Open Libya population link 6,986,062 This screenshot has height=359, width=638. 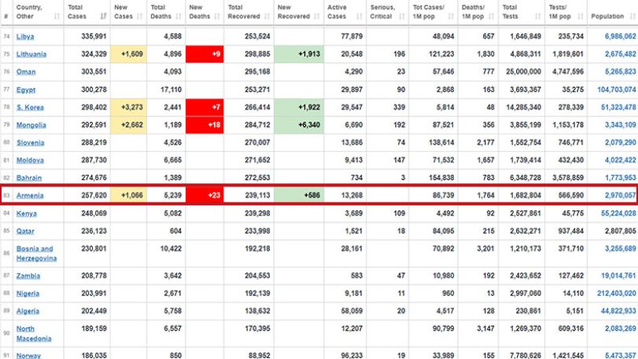click(620, 36)
